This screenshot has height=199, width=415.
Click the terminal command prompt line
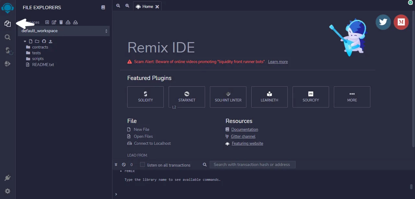263,194
